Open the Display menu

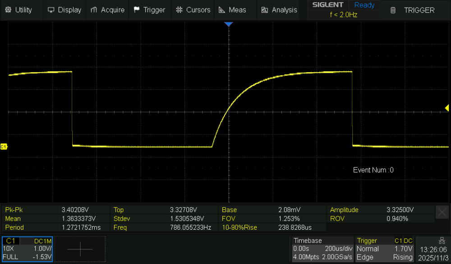(64, 10)
